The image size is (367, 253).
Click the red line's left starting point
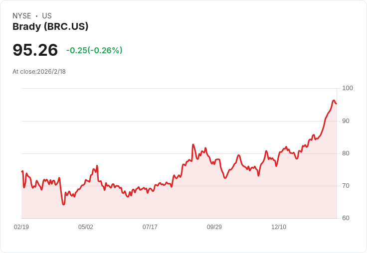coord(22,171)
